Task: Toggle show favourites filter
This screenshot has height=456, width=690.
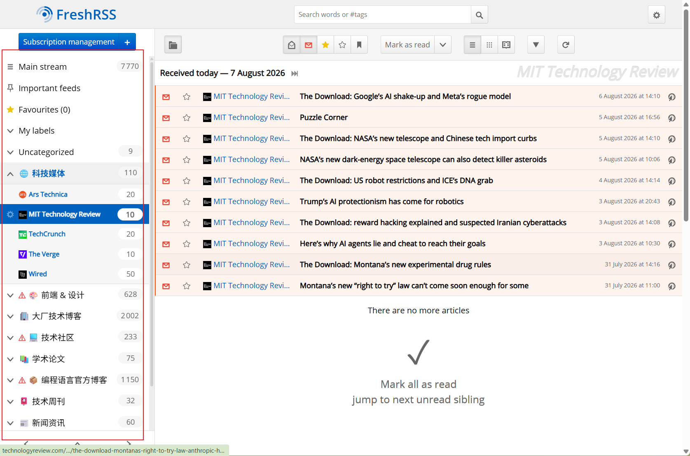Action: (x=325, y=45)
